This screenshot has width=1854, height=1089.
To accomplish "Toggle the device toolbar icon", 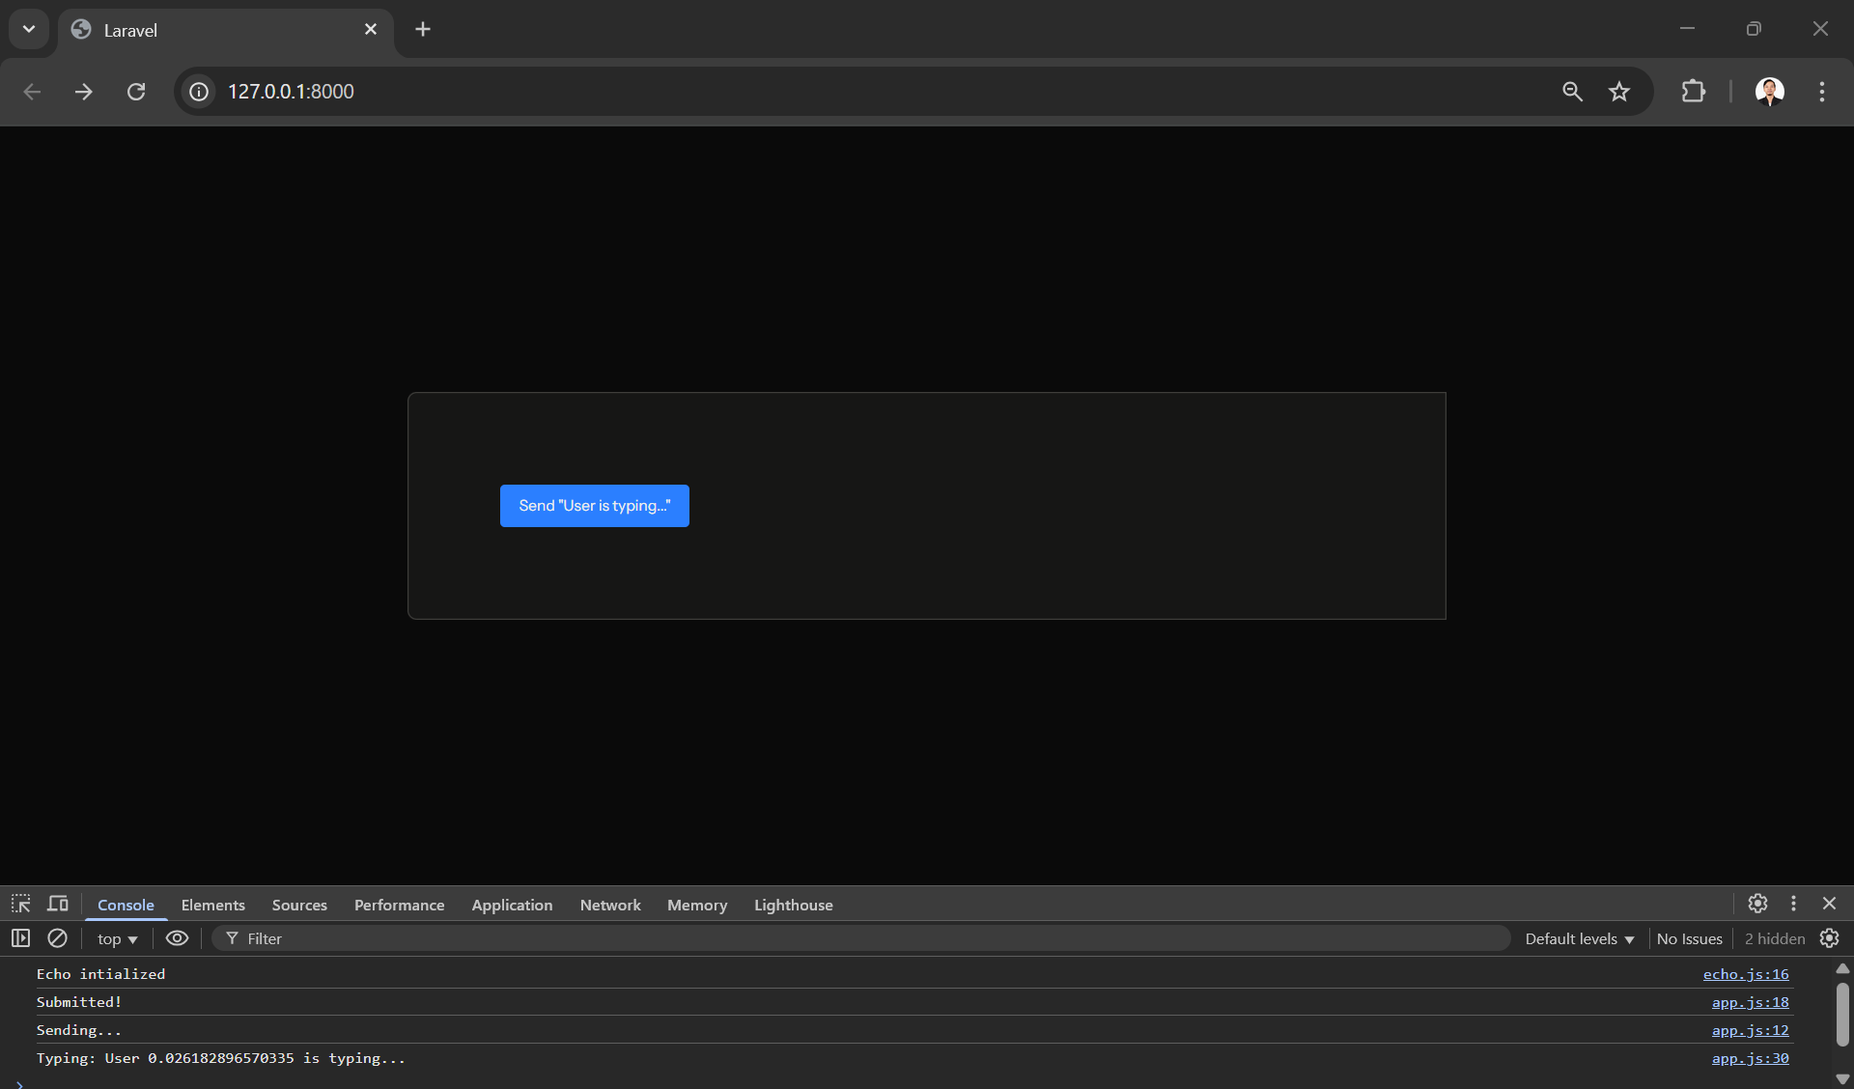I will (x=58, y=904).
